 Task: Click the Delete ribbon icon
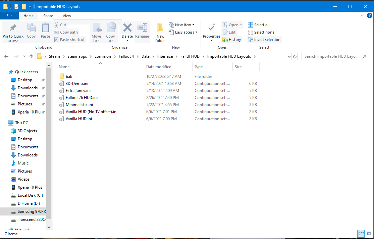127,28
